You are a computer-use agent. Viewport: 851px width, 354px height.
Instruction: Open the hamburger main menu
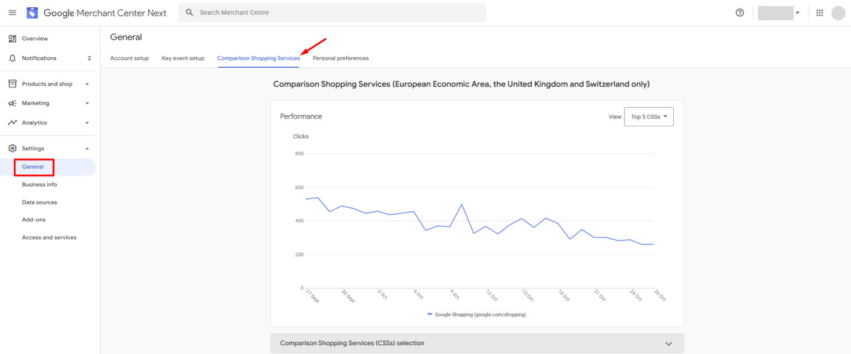click(13, 13)
